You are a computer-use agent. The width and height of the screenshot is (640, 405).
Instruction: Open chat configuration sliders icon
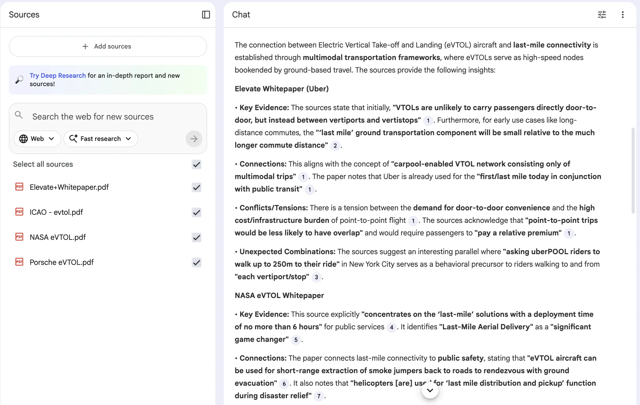pyautogui.click(x=602, y=15)
